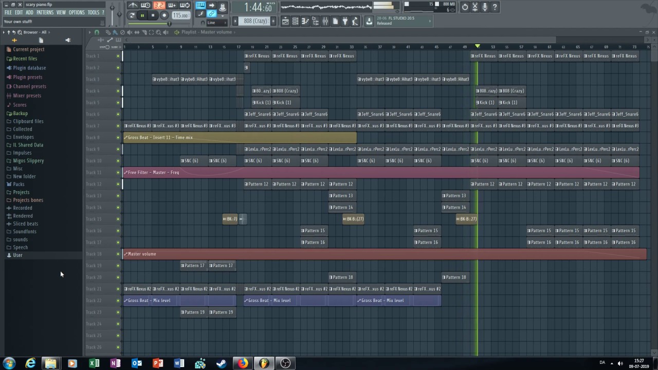The width and height of the screenshot is (658, 370).
Task: Open the FILE menu
Action: [8, 12]
